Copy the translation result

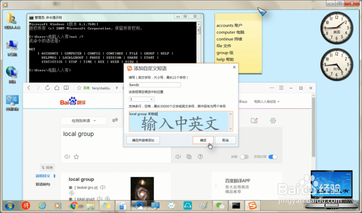[189, 157]
